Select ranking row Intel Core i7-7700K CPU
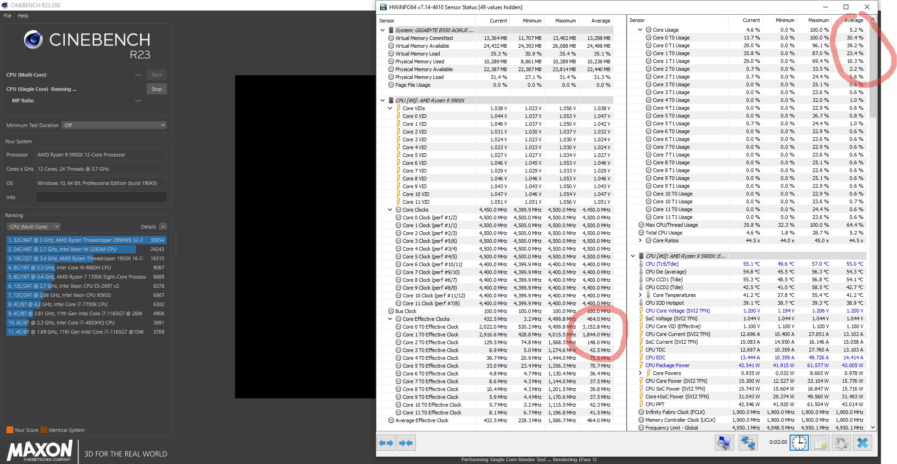The height and width of the screenshot is (464, 897). 86,304
